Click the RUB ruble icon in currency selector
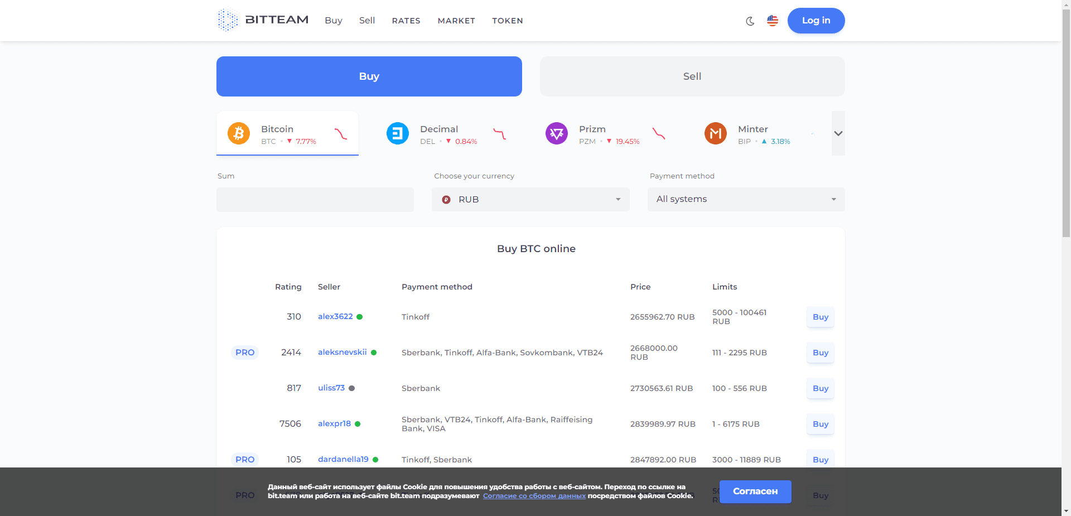 point(446,199)
